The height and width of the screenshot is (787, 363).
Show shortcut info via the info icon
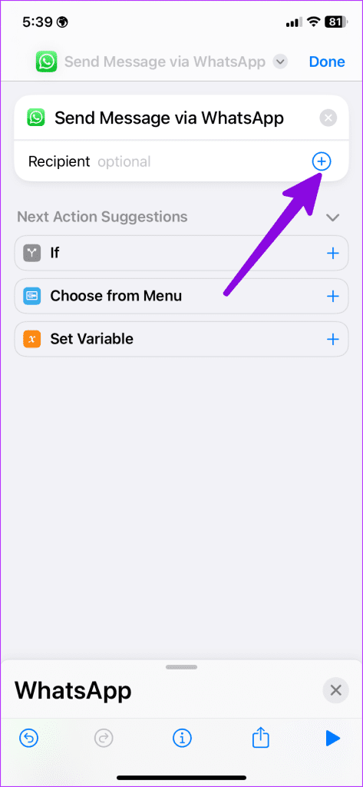(x=182, y=738)
